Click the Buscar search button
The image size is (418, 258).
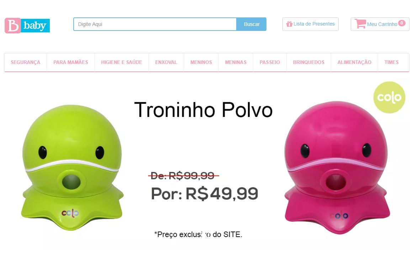point(252,24)
